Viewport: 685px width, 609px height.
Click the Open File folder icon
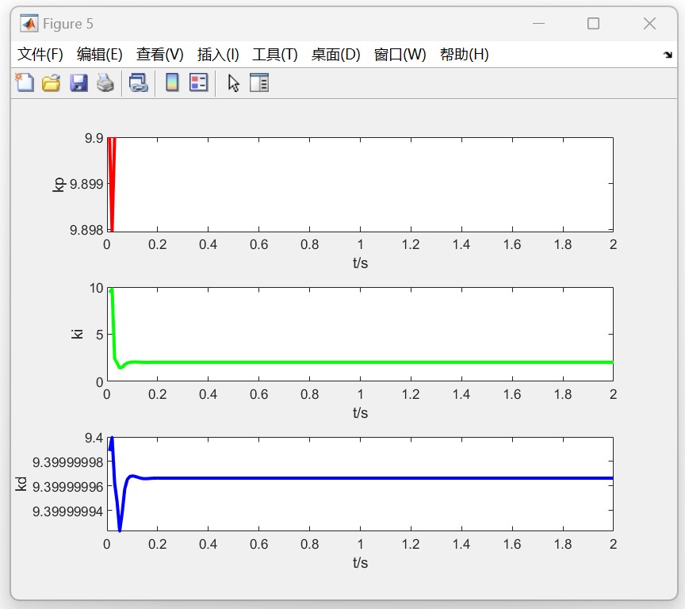coord(51,82)
